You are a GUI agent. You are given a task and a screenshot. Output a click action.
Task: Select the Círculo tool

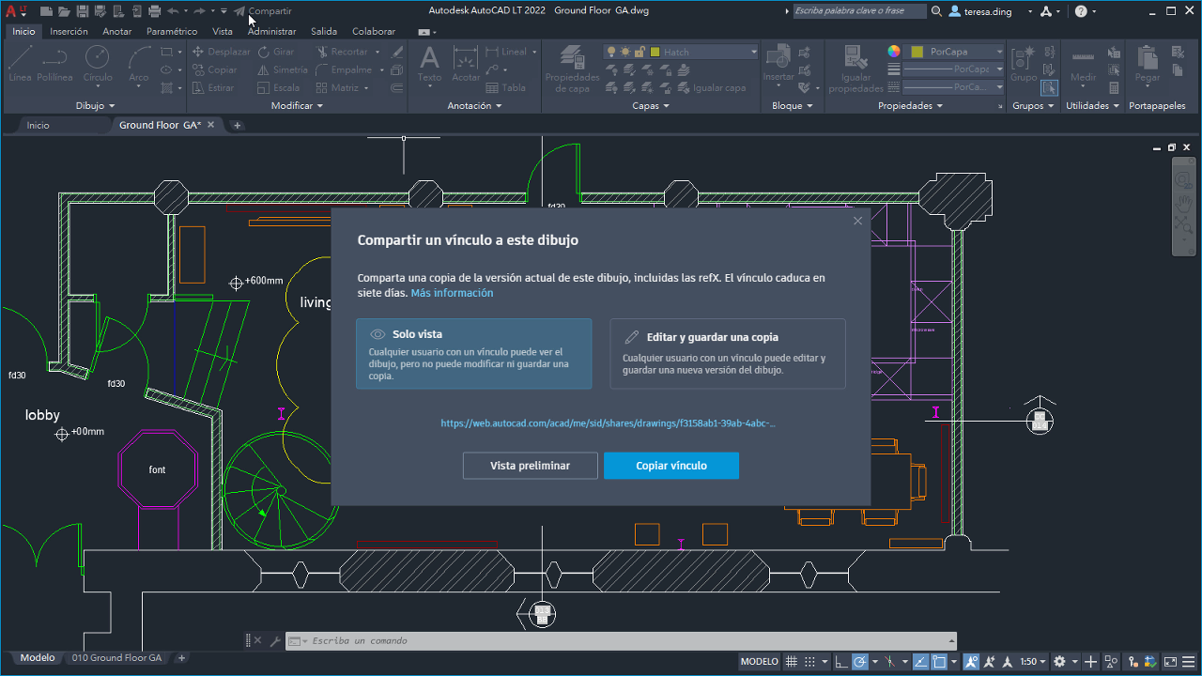click(x=98, y=64)
